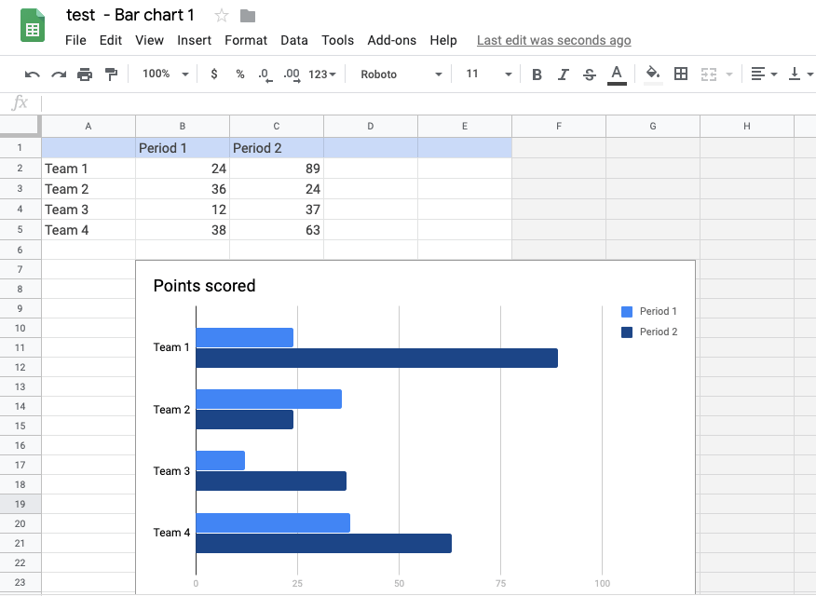Click the redo arrow icon
Image resolution: width=816 pixels, height=596 pixels.
[x=59, y=74]
